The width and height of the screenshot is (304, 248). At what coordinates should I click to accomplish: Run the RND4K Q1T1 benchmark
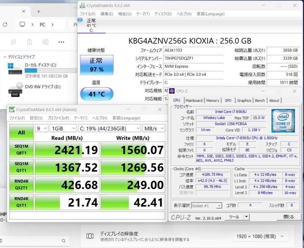(x=21, y=202)
